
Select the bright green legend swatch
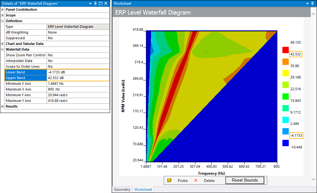pos(286,96)
